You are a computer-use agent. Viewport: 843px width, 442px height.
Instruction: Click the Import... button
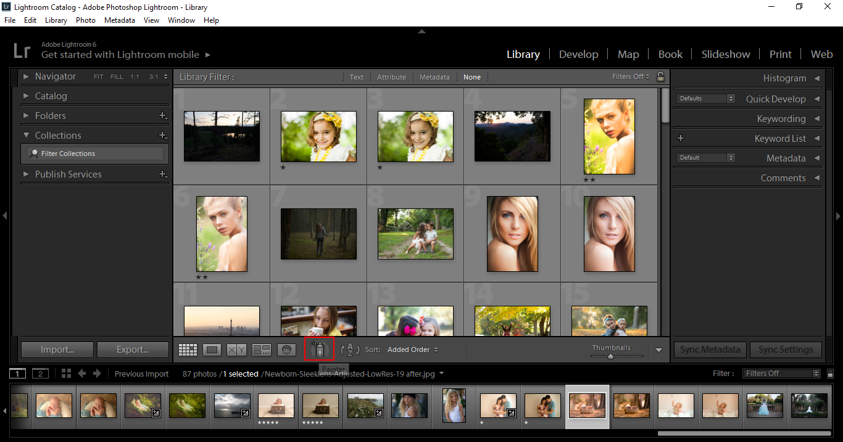tap(57, 350)
